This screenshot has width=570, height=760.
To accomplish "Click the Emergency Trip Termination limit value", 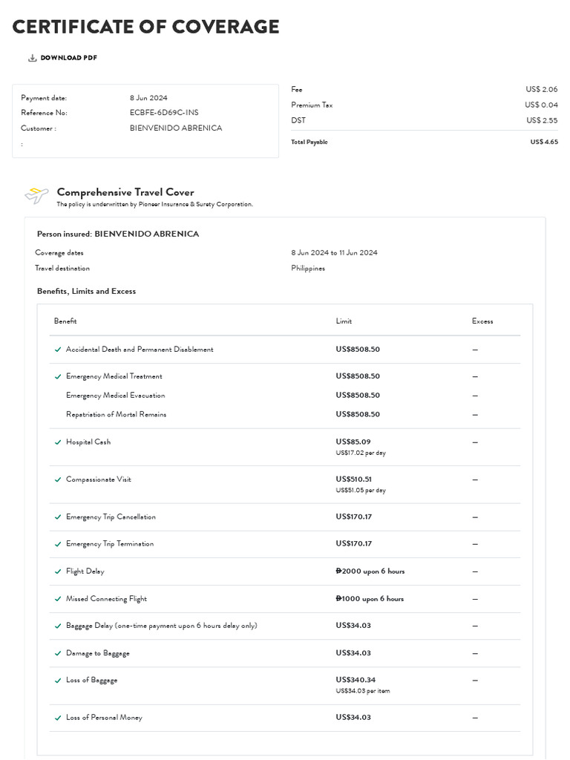I will [354, 544].
